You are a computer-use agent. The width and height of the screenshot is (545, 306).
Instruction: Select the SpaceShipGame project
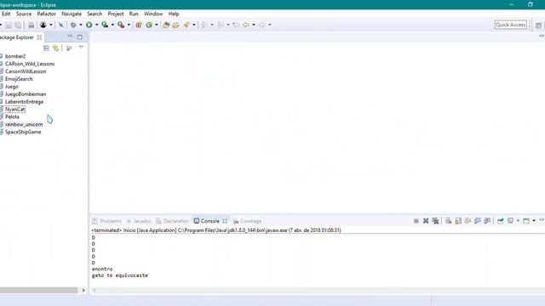coord(23,132)
